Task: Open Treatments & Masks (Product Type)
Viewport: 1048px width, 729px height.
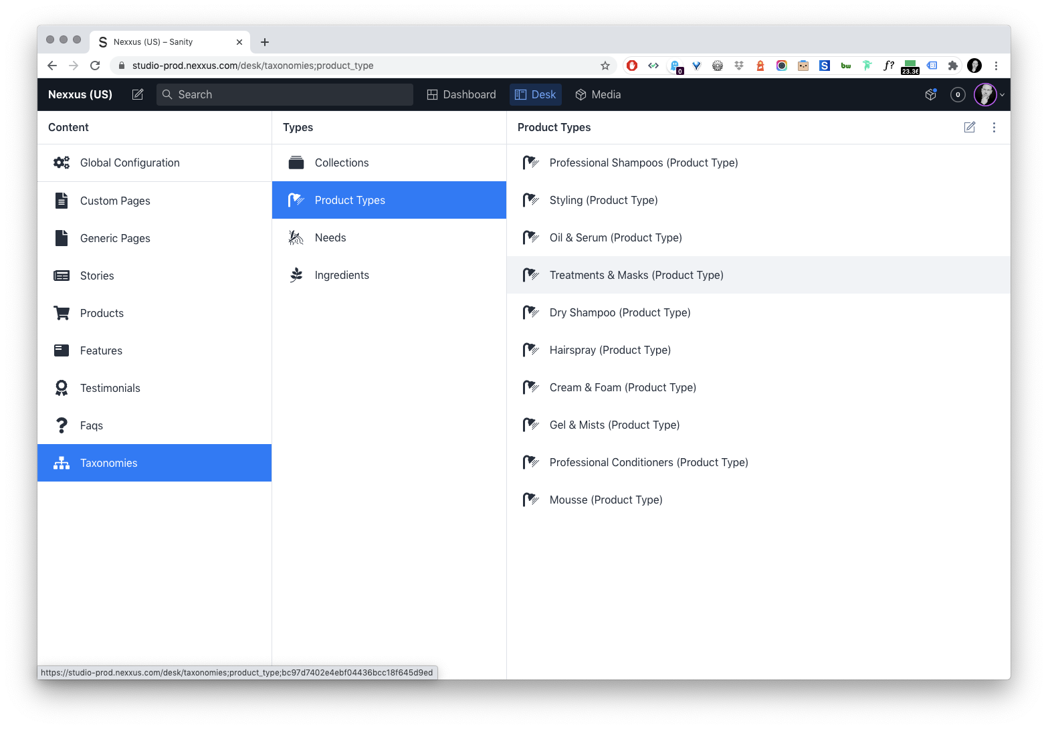Action: click(758, 275)
